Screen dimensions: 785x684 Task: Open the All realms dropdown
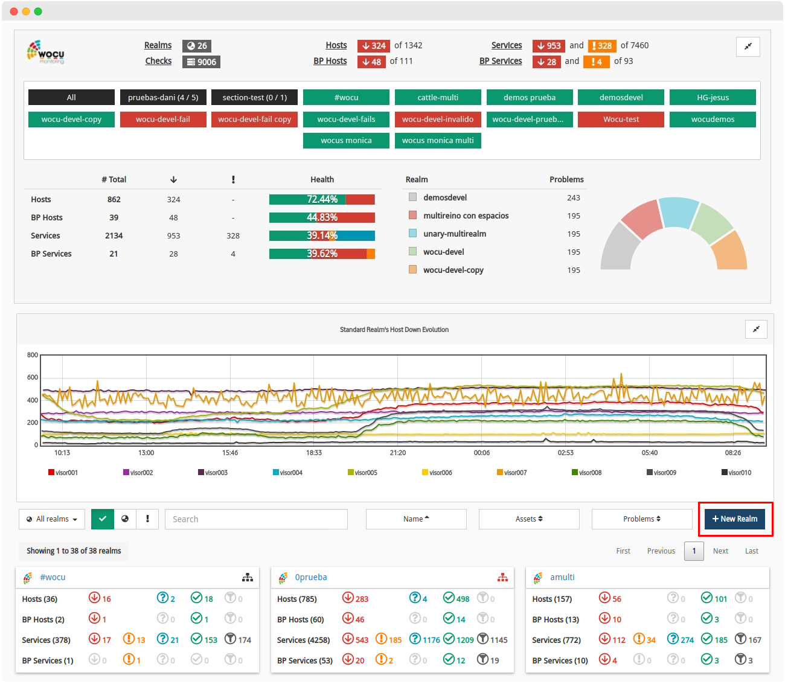(52, 519)
